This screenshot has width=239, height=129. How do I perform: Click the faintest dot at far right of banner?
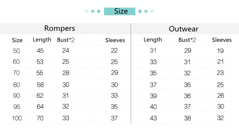pyautogui.click(x=152, y=11)
